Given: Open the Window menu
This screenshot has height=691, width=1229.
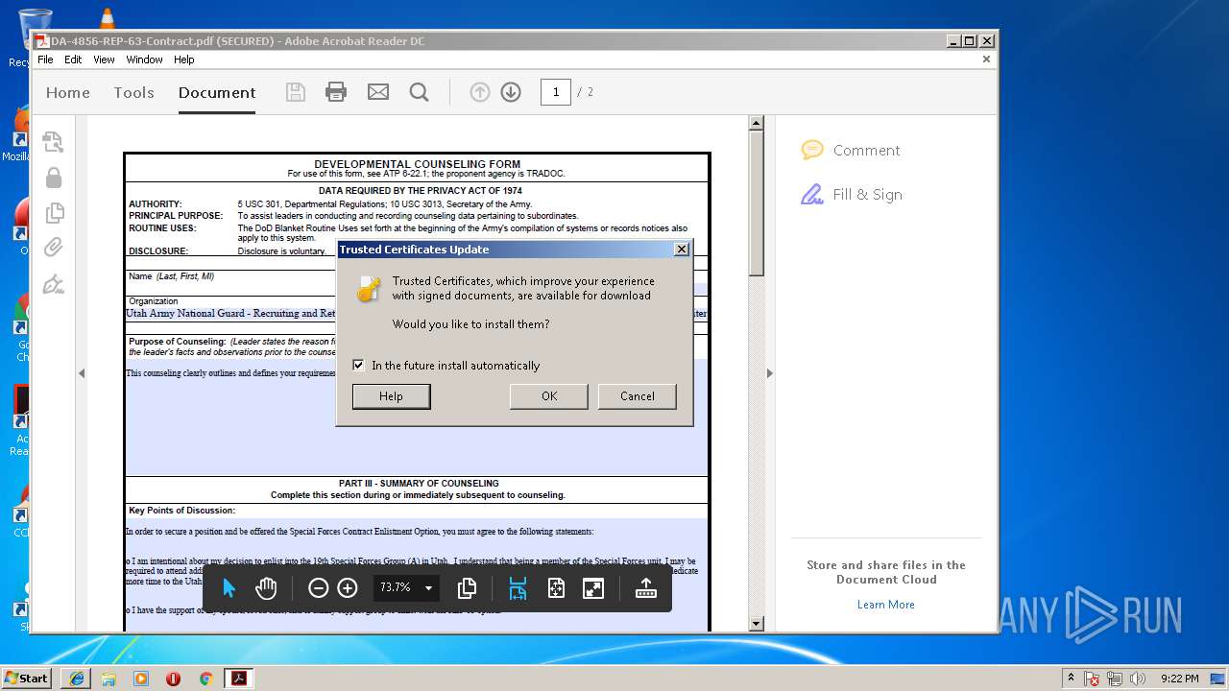Looking at the screenshot, I should tap(145, 60).
